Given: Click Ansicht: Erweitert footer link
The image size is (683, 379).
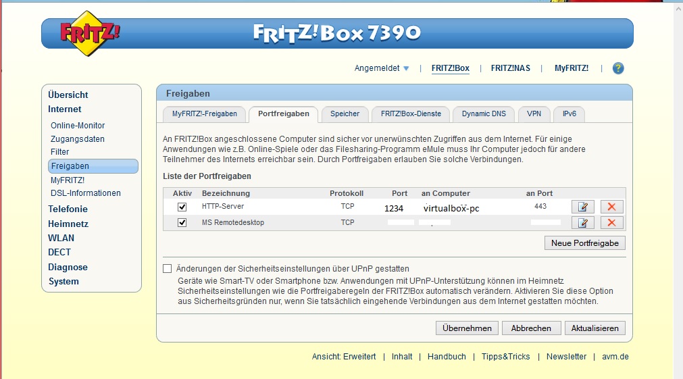Looking at the screenshot, I should tap(344, 357).
